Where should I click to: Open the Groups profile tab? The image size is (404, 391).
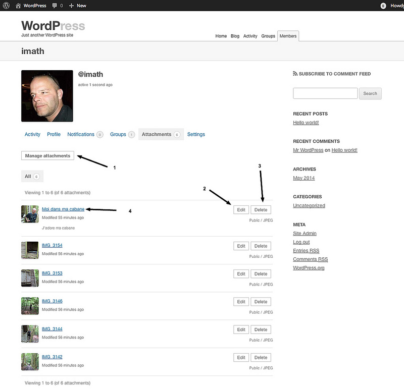point(118,134)
